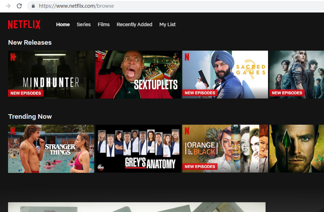Open the Films menu item
The image size is (324, 212).
pyautogui.click(x=104, y=24)
